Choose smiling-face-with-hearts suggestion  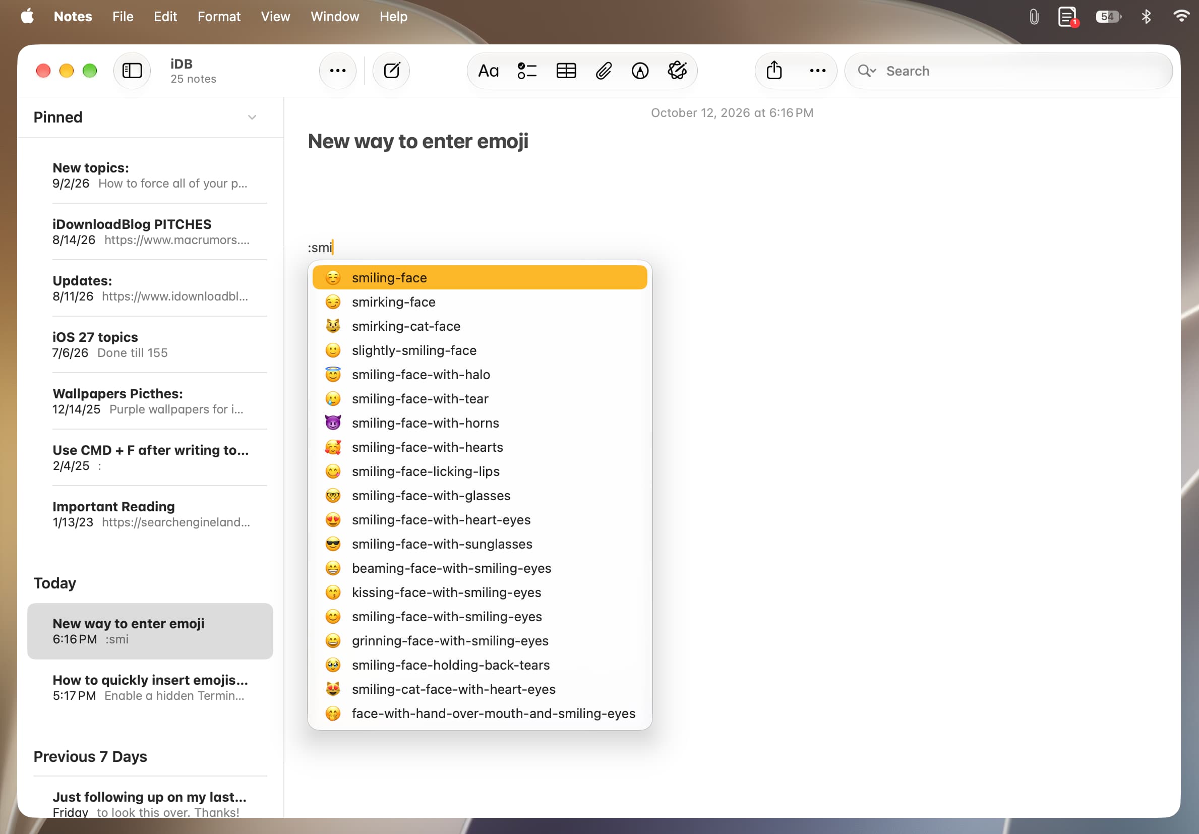479,447
